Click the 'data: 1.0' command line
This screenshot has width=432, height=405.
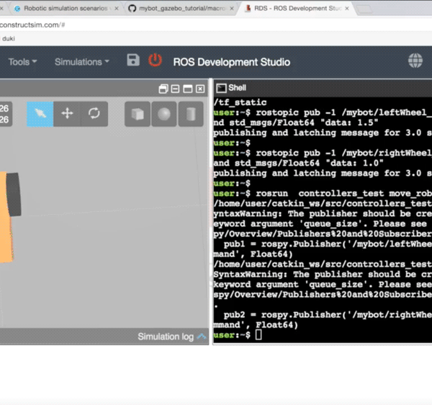[298, 163]
